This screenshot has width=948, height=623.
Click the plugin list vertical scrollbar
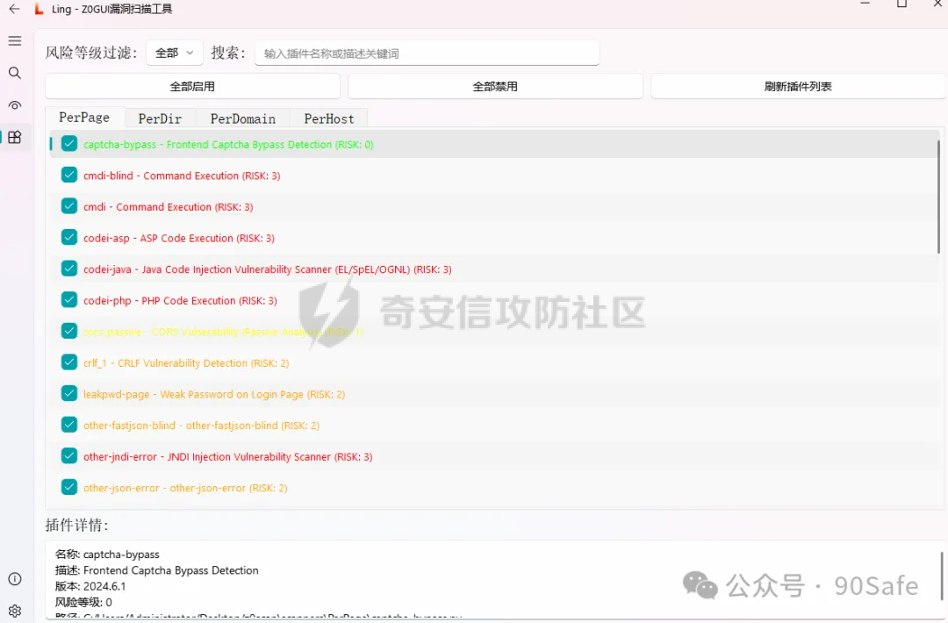pyautogui.click(x=938, y=197)
